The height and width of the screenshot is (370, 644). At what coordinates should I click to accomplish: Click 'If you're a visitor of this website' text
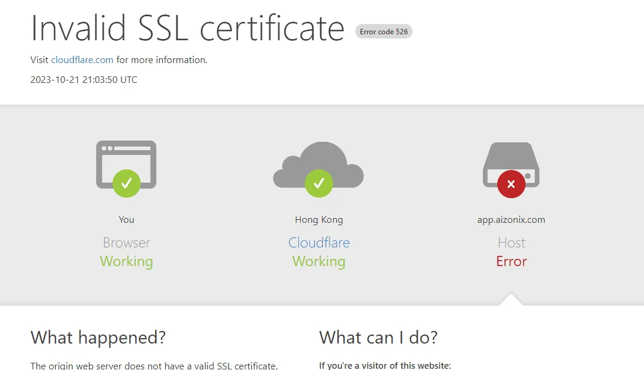pyautogui.click(x=385, y=365)
